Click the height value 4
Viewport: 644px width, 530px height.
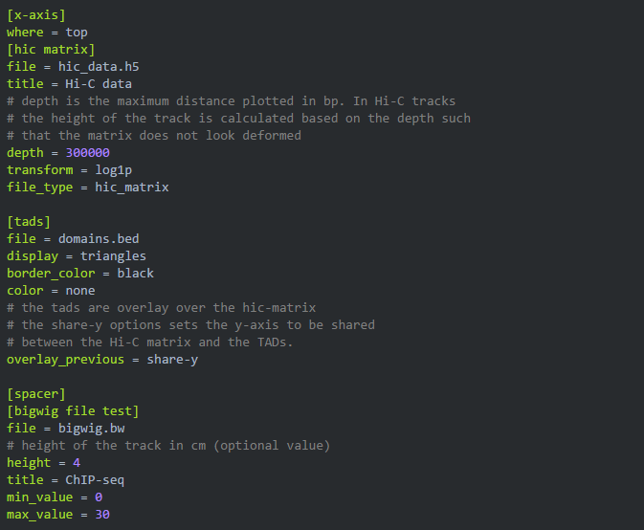coord(77,463)
